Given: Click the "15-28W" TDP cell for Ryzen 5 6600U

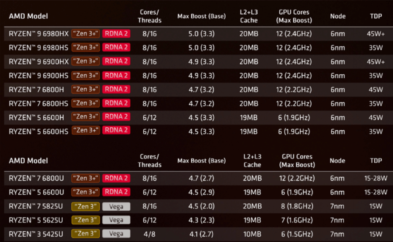Looking at the screenshot, I should coord(376,192).
